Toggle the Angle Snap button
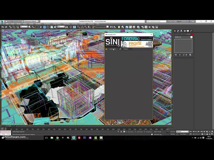This screenshot has height=160, width=214. [82, 27]
